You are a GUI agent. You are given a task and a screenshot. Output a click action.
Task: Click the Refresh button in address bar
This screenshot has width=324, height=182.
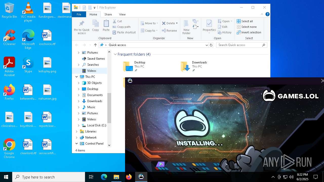pyautogui.click(x=211, y=45)
